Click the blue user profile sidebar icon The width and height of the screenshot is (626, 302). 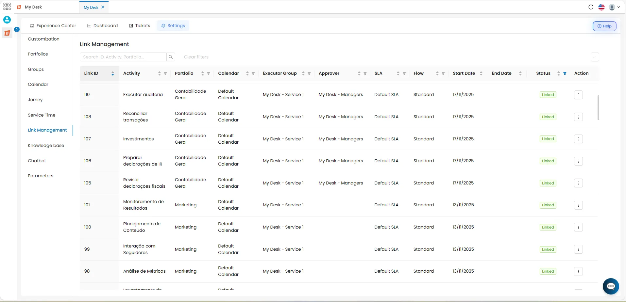(7, 20)
